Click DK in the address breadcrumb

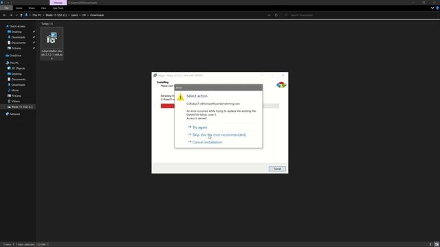click(84, 15)
